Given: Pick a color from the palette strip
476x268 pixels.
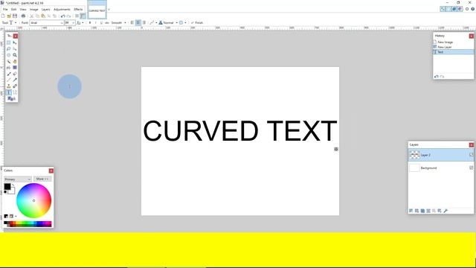Looking at the screenshot, I should pyautogui.click(x=28, y=224).
